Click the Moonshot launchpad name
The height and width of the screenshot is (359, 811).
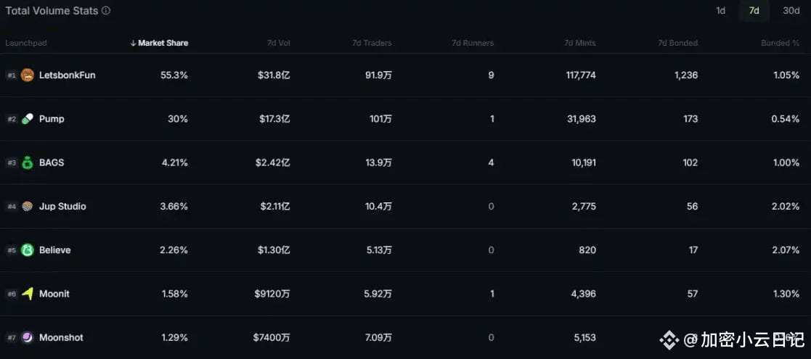pyautogui.click(x=61, y=337)
